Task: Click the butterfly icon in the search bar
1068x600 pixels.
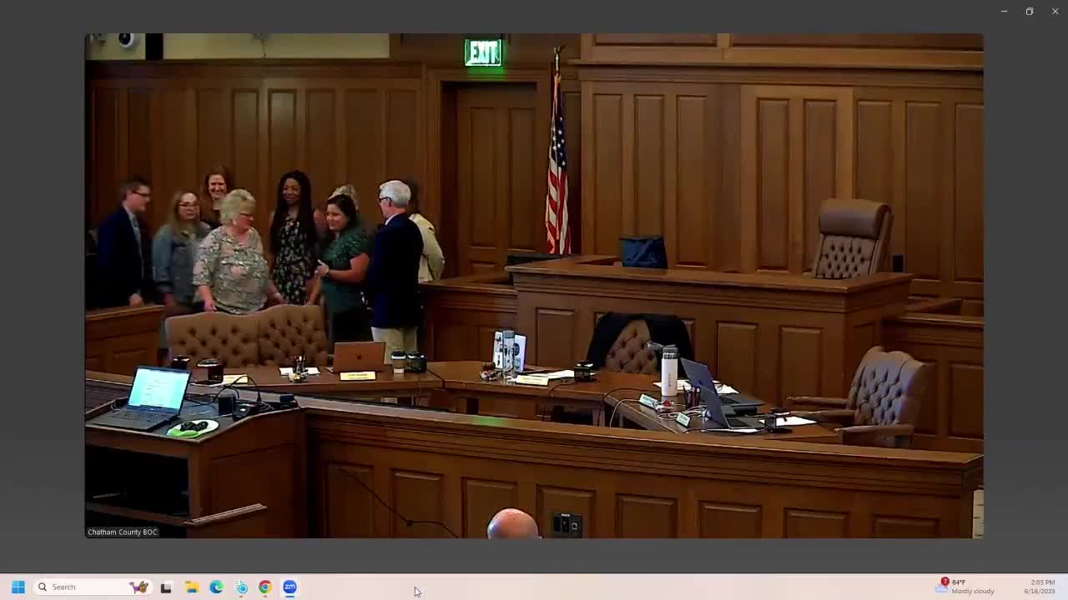Action: [x=140, y=586]
